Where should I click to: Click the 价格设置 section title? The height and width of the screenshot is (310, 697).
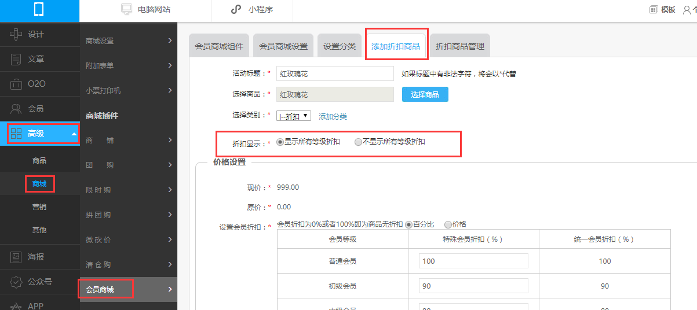(x=229, y=162)
